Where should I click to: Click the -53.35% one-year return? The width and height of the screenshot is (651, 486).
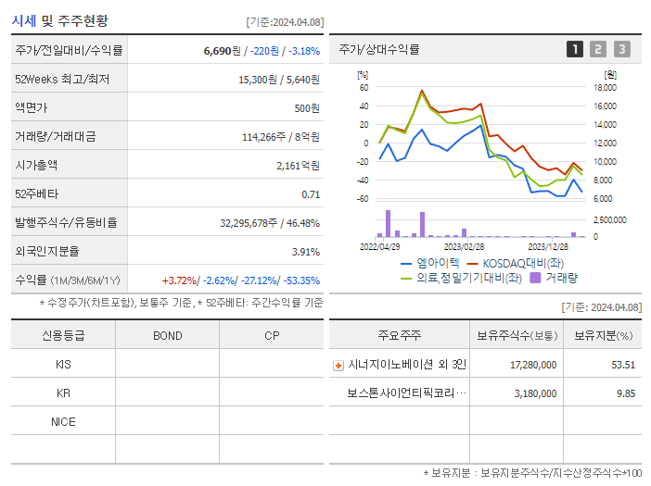(301, 280)
